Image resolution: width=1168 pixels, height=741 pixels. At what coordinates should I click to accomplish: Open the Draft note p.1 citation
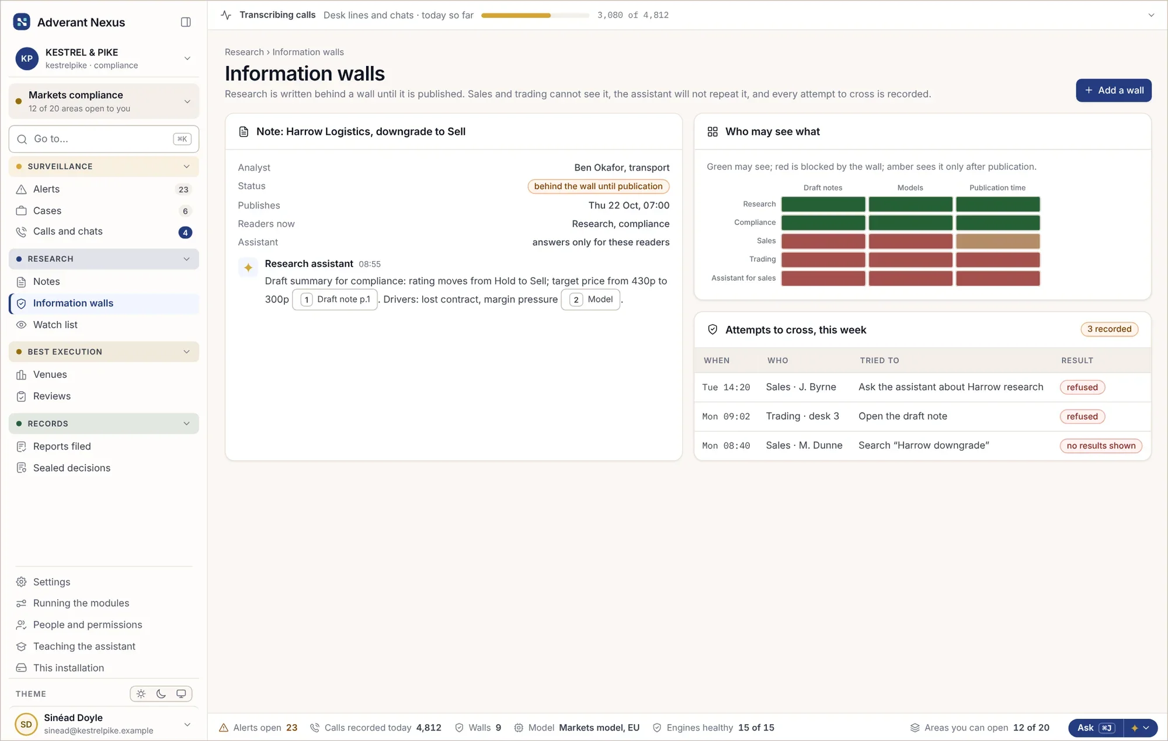[x=335, y=300]
